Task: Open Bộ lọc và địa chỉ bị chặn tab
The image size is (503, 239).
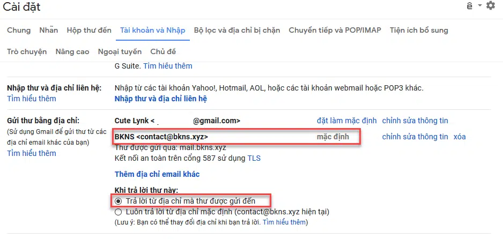Action: coord(237,31)
